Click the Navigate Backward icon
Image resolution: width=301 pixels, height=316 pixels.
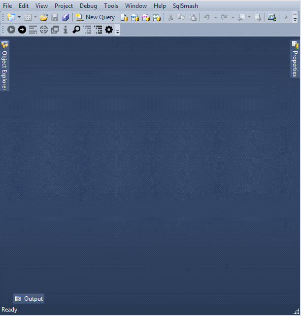click(x=241, y=18)
